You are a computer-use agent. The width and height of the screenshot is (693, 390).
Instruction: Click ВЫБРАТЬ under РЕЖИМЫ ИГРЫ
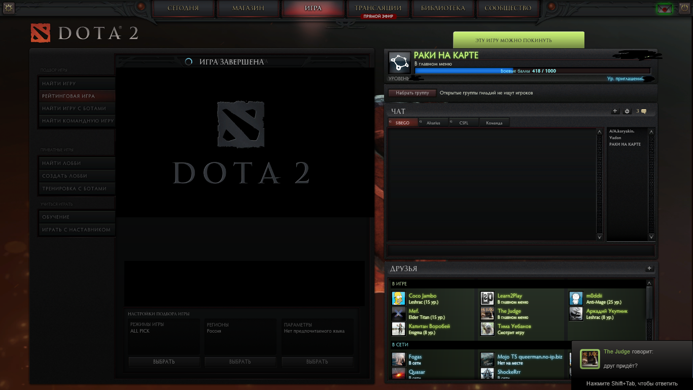click(164, 362)
